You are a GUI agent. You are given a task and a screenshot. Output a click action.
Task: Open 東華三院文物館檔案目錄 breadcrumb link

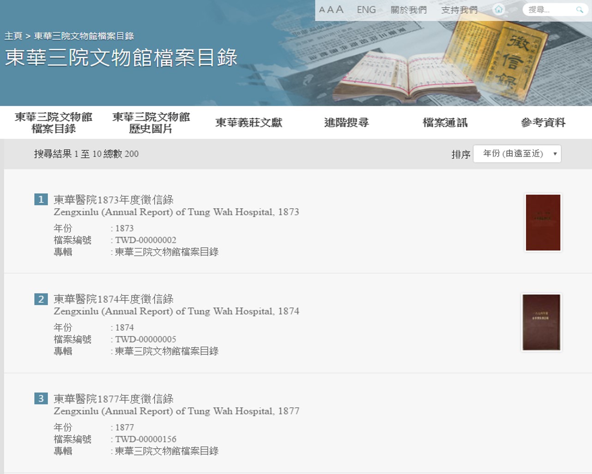(84, 36)
